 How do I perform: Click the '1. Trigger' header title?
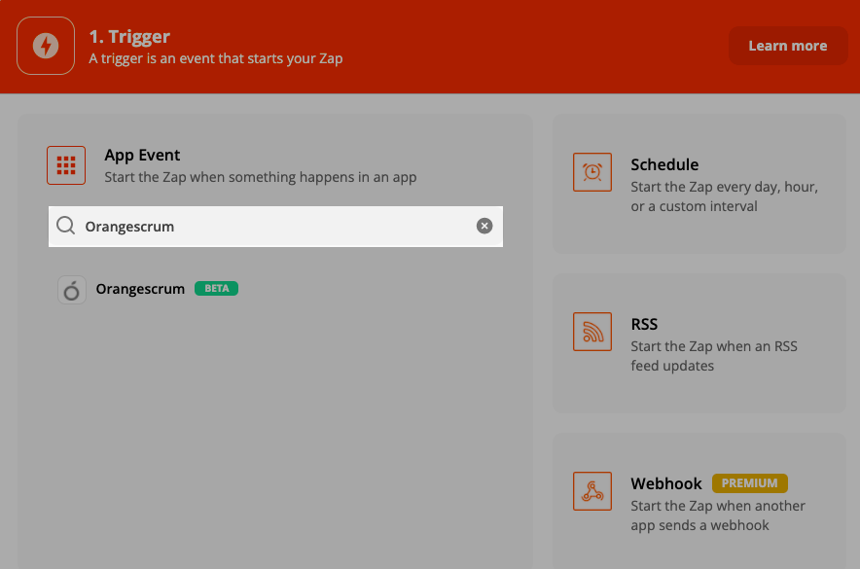tap(129, 37)
